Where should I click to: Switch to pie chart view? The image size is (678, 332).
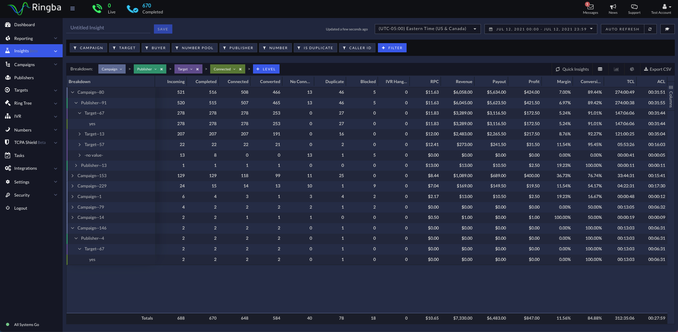(x=632, y=69)
